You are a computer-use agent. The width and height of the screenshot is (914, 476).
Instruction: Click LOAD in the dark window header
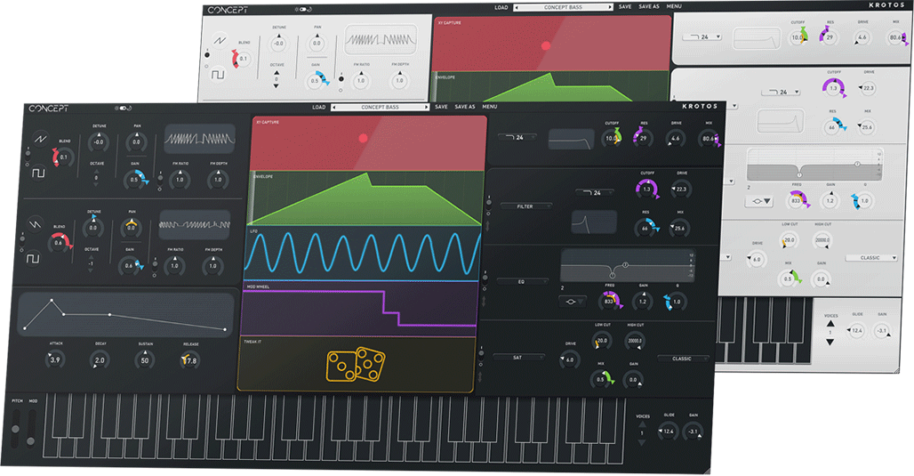pos(318,107)
